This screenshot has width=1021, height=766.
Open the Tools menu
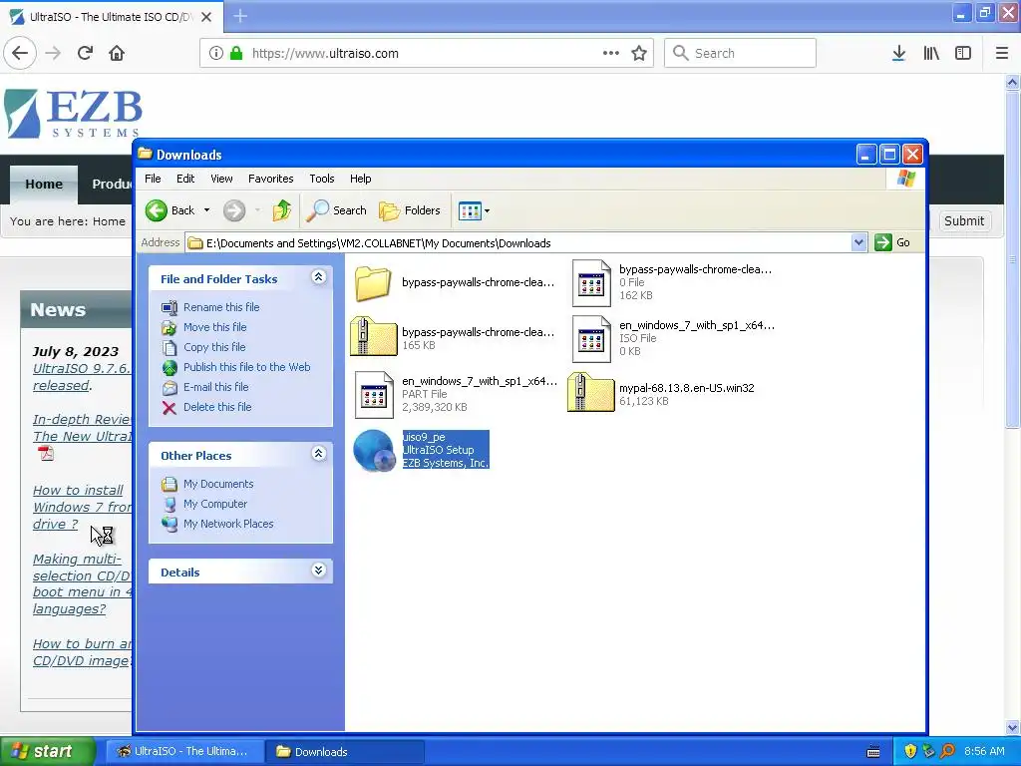pos(322,179)
